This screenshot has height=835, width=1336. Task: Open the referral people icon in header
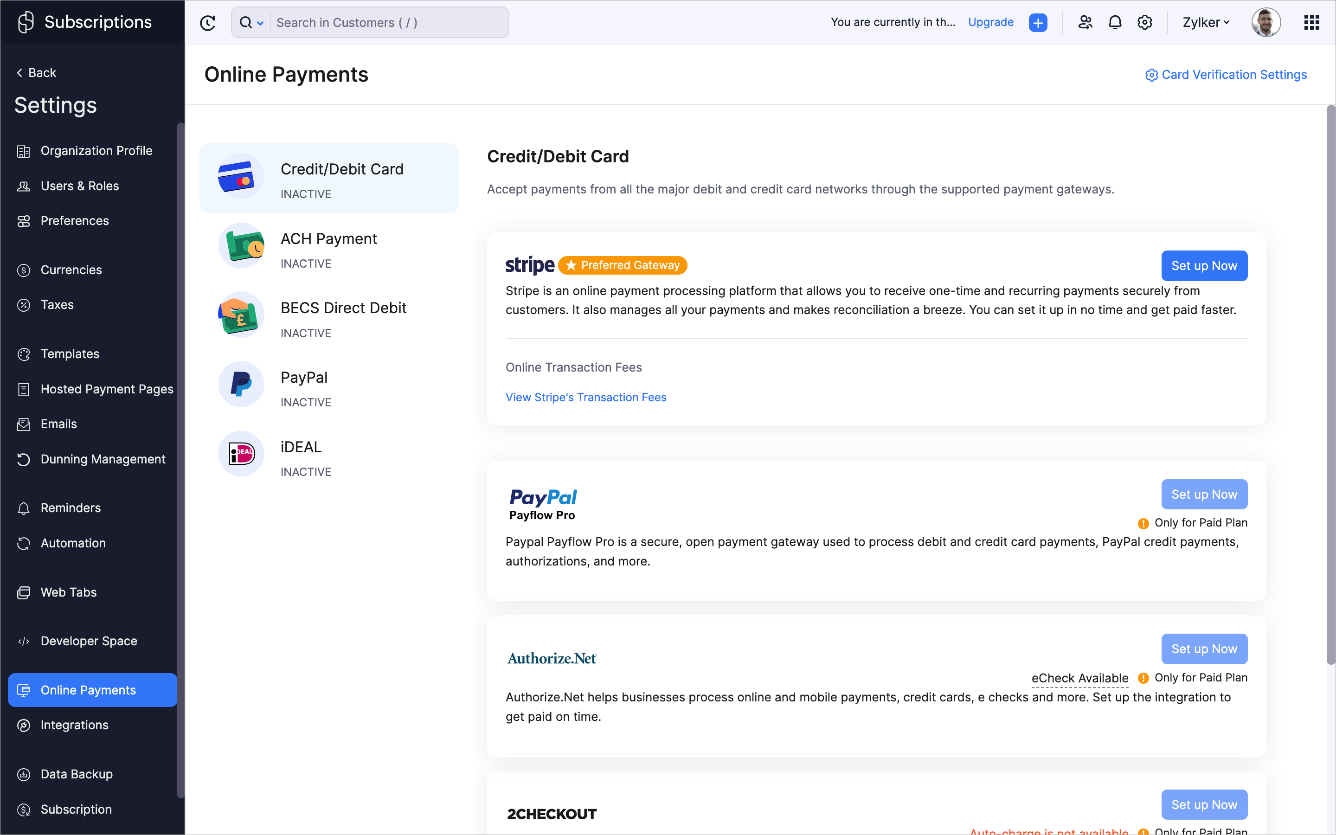pos(1085,23)
